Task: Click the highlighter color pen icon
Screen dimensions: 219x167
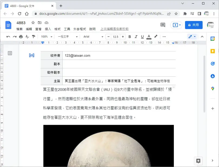Action: [x=156, y=37]
